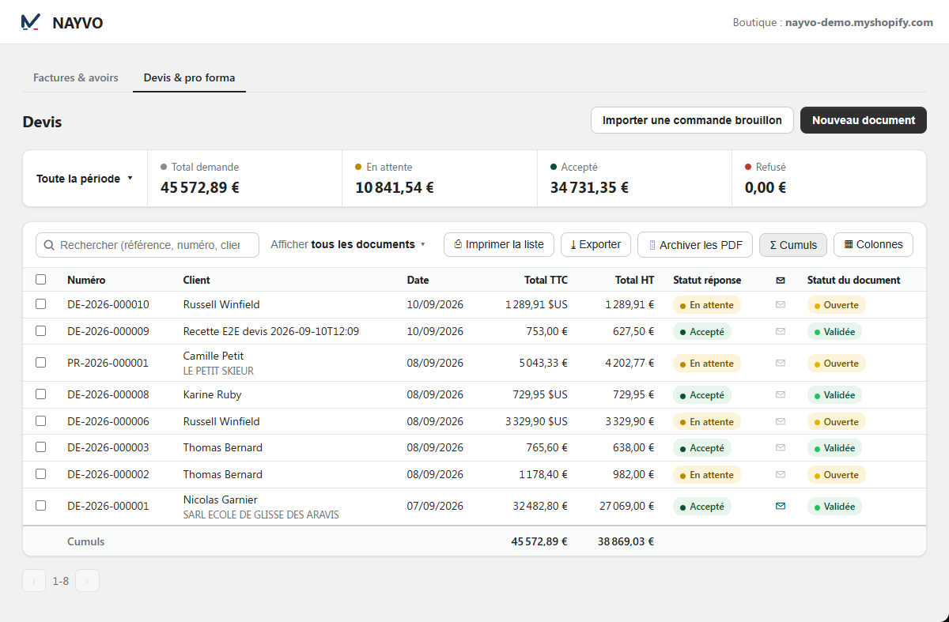Expand the Afficher tous les documents filter

(348, 244)
